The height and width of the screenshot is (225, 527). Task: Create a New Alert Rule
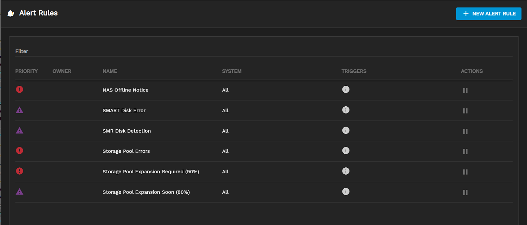coord(489,14)
